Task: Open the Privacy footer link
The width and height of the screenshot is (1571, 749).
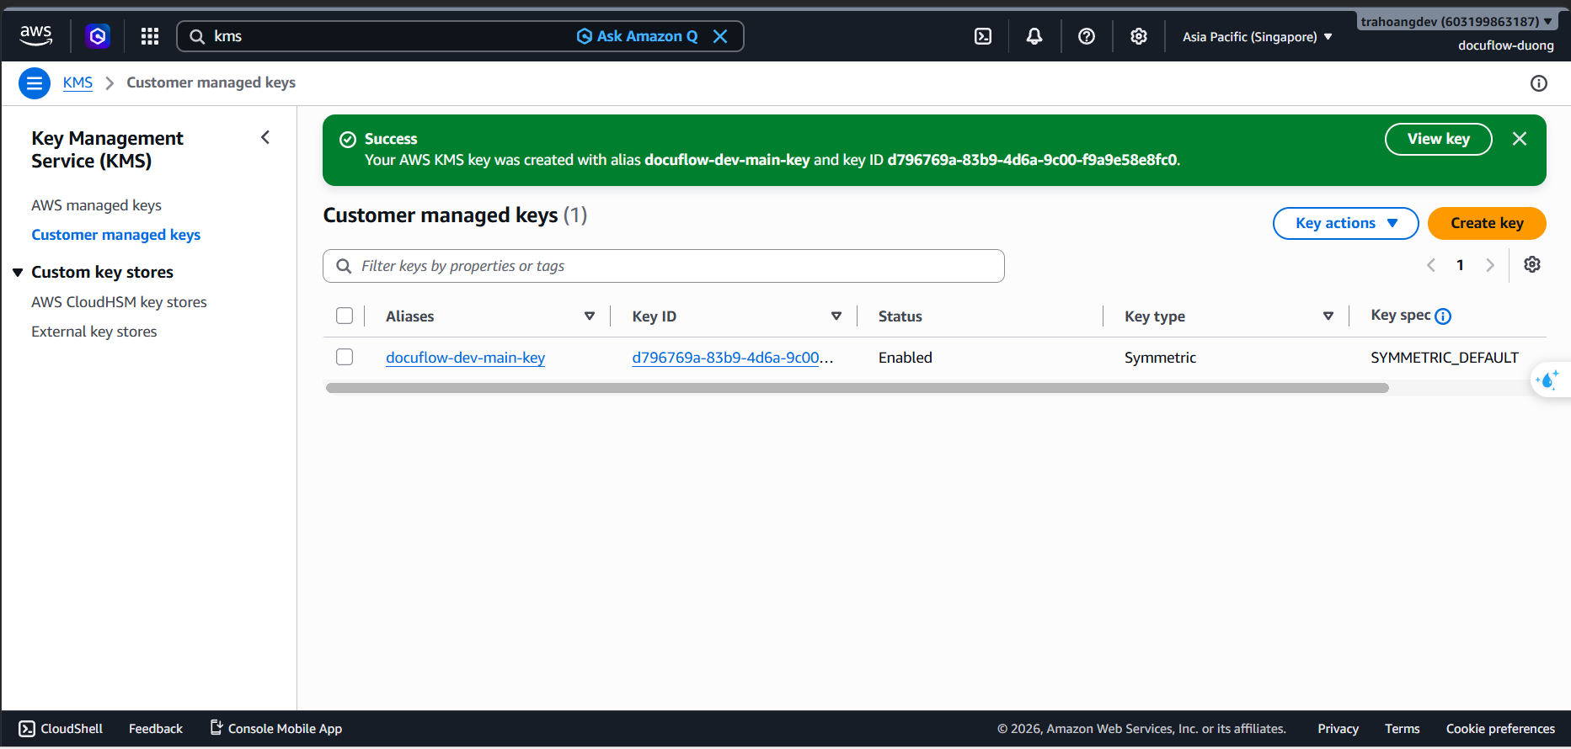Action: [x=1338, y=729]
